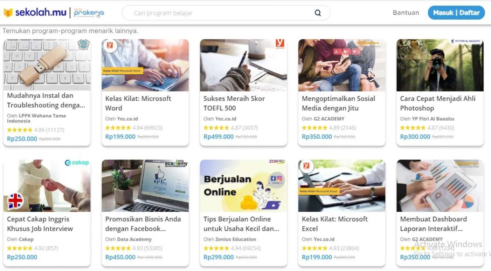Click the Data Academy logo badge
This screenshot has height=271, width=491.
176,163
